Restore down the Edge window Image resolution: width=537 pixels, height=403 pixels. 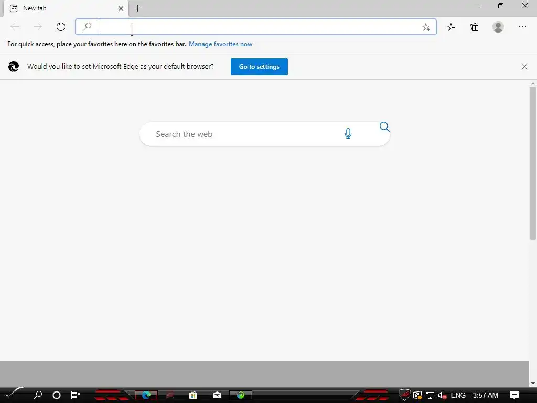(501, 6)
